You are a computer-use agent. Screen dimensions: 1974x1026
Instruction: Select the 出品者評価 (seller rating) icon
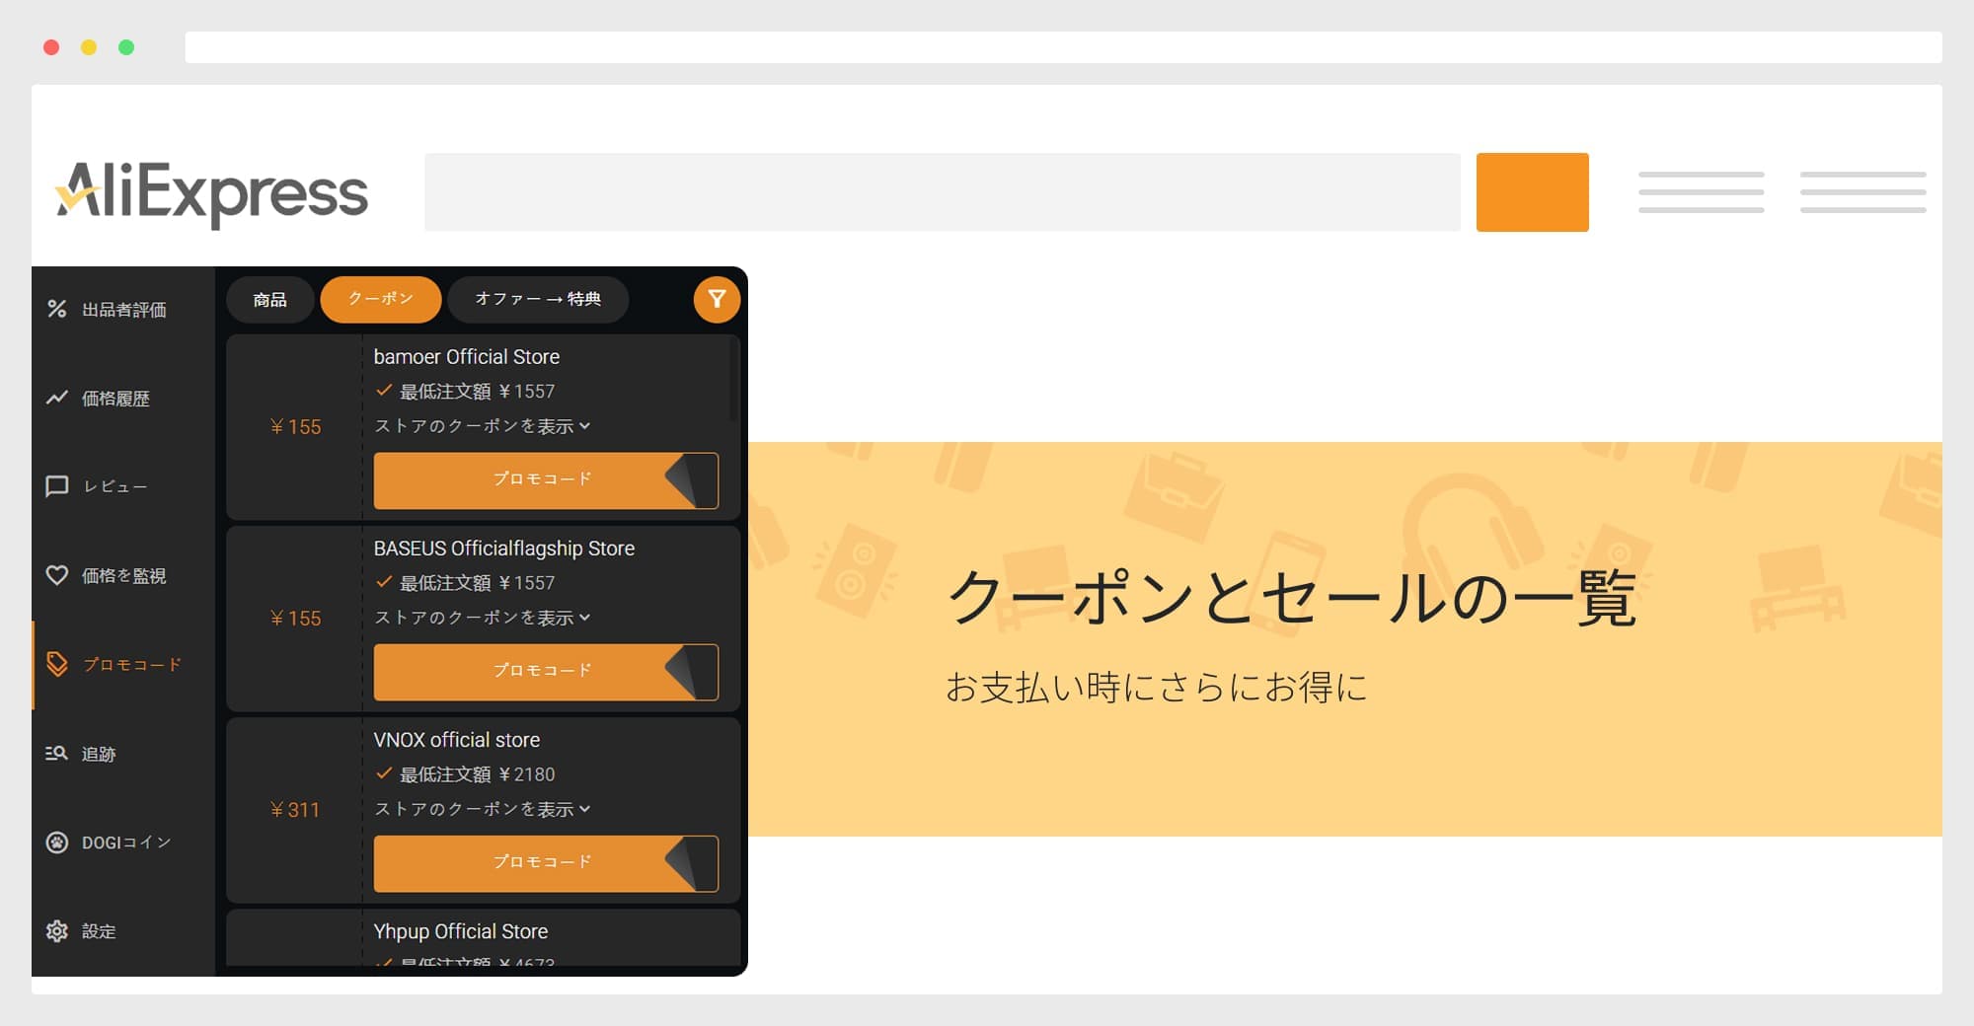pyautogui.click(x=56, y=309)
